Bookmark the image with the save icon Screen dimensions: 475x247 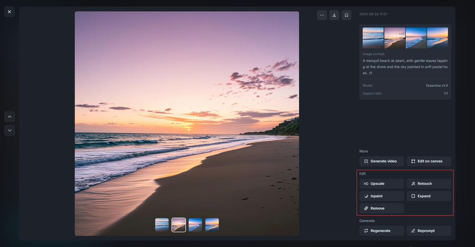point(346,15)
